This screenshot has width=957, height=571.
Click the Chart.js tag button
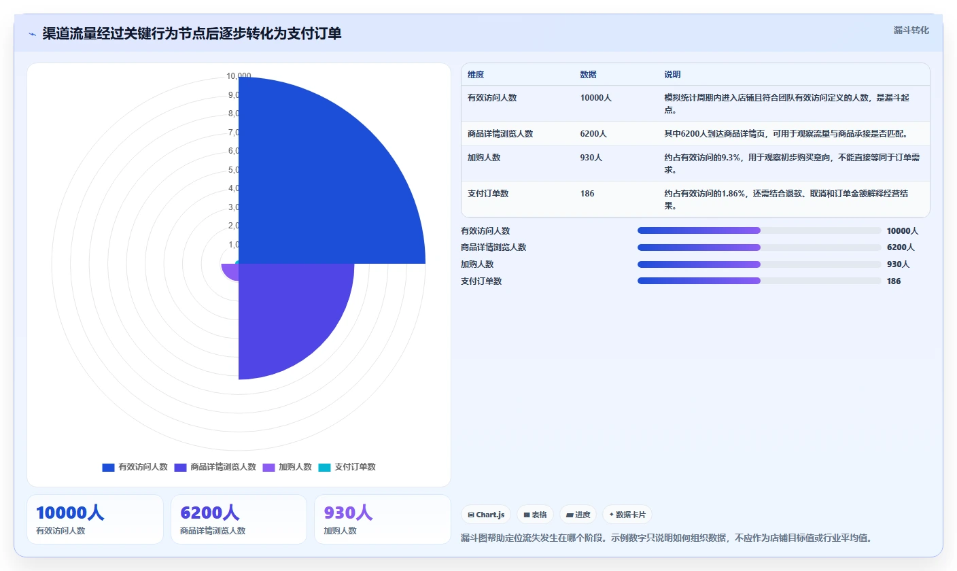pos(485,515)
